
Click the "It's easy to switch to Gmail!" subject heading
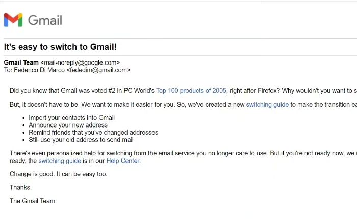60,47
